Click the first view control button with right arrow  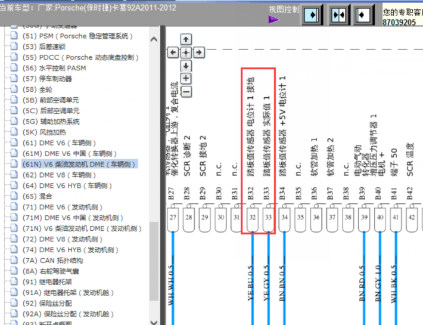[313, 14]
